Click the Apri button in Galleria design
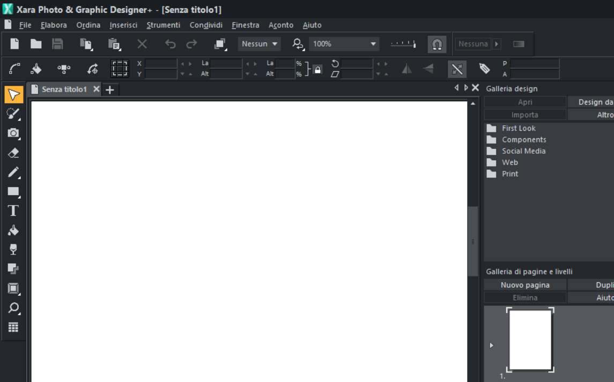 pos(525,102)
